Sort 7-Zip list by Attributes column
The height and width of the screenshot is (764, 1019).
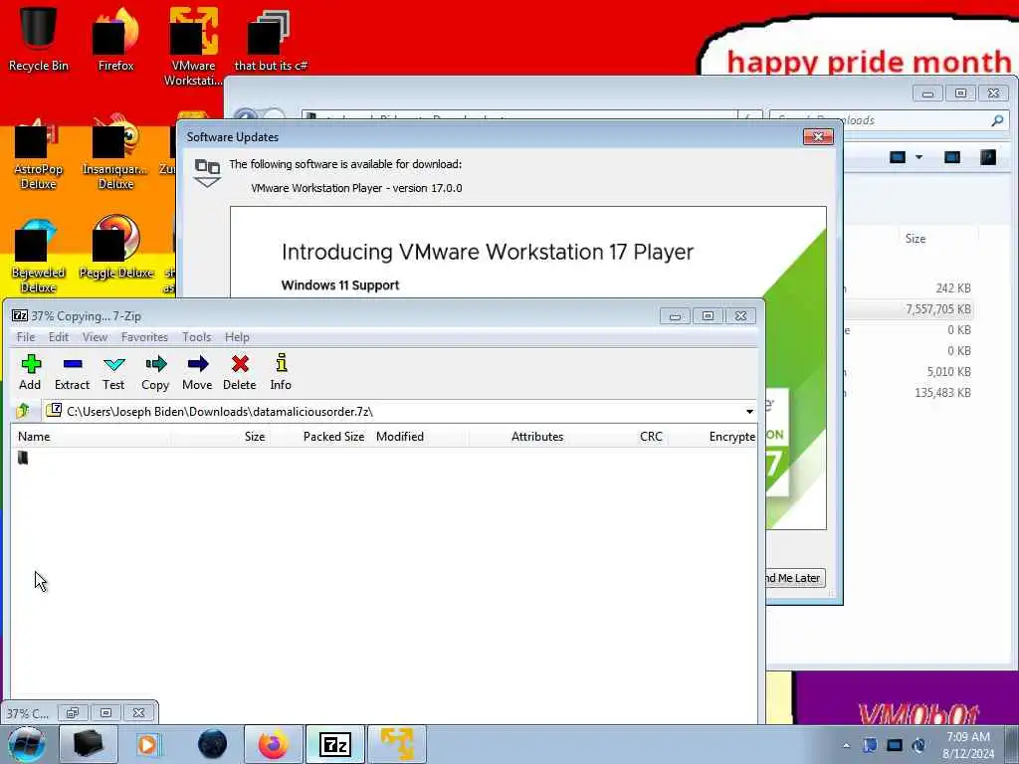[x=518, y=437]
